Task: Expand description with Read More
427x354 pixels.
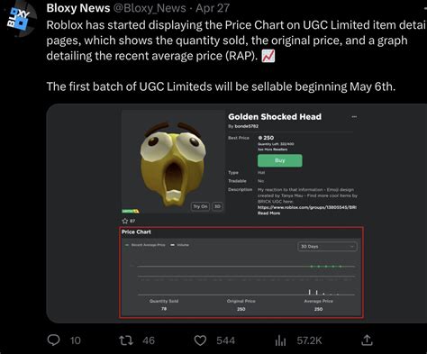Action: click(x=268, y=213)
